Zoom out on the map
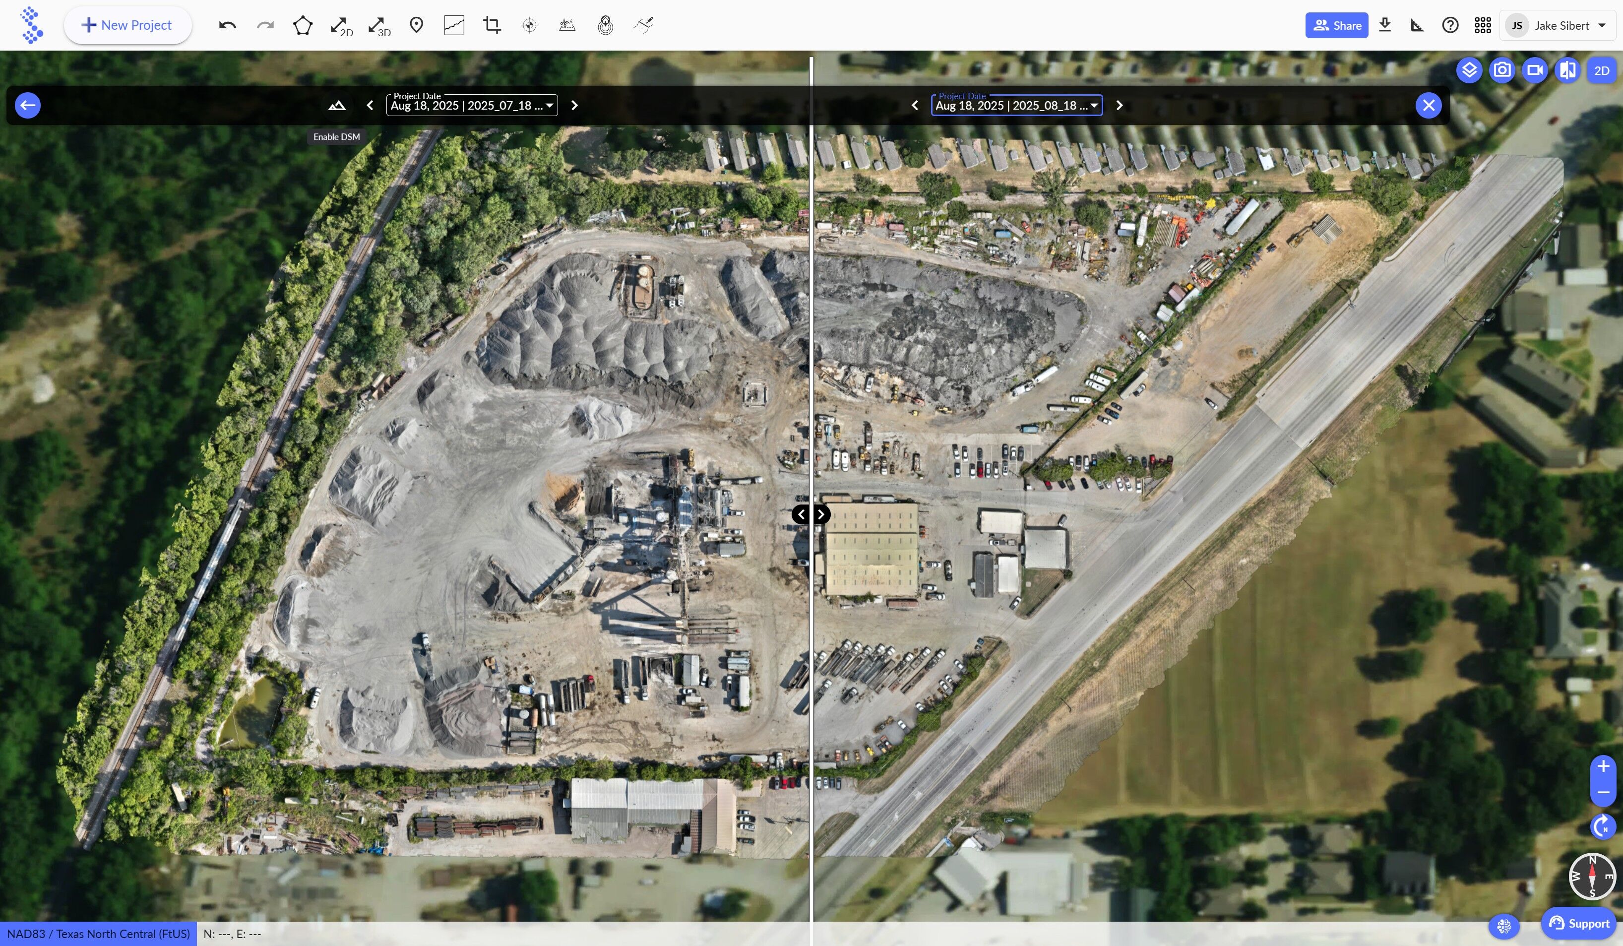The height and width of the screenshot is (946, 1623). tap(1603, 792)
